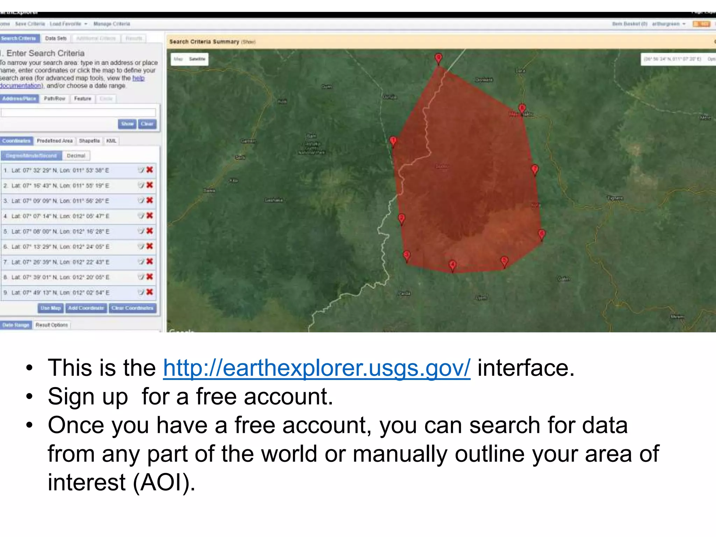This screenshot has width=716, height=537.
Task: Select Date Range tab
Action: (x=16, y=325)
